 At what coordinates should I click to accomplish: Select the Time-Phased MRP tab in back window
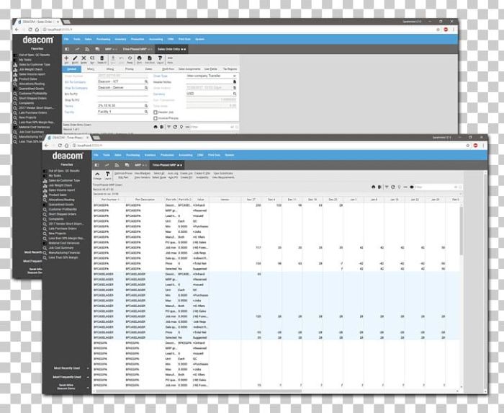(x=135, y=49)
